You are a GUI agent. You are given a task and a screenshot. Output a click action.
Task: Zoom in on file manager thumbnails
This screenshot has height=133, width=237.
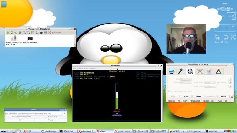[24, 33]
